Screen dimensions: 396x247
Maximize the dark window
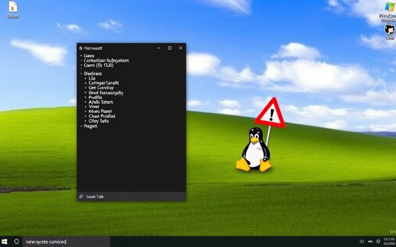pyautogui.click(x=170, y=48)
